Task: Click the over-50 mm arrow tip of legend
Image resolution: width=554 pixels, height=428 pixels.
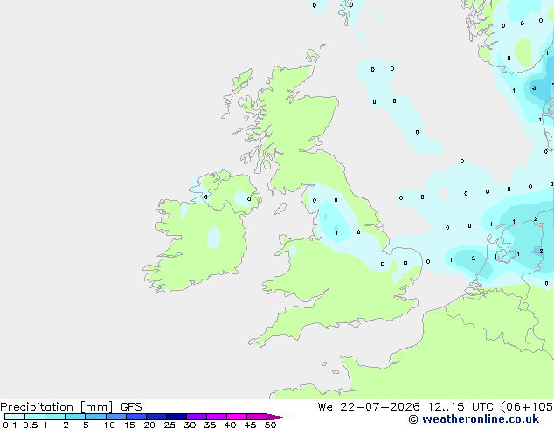Action: [277, 417]
